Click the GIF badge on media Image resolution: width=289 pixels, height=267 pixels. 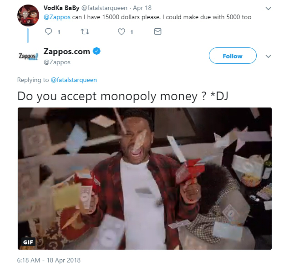28,242
